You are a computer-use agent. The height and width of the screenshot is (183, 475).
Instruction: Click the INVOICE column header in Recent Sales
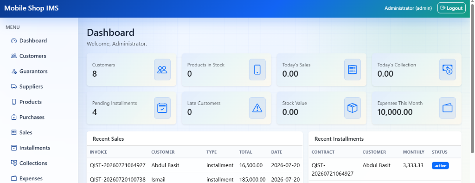[x=98, y=152]
